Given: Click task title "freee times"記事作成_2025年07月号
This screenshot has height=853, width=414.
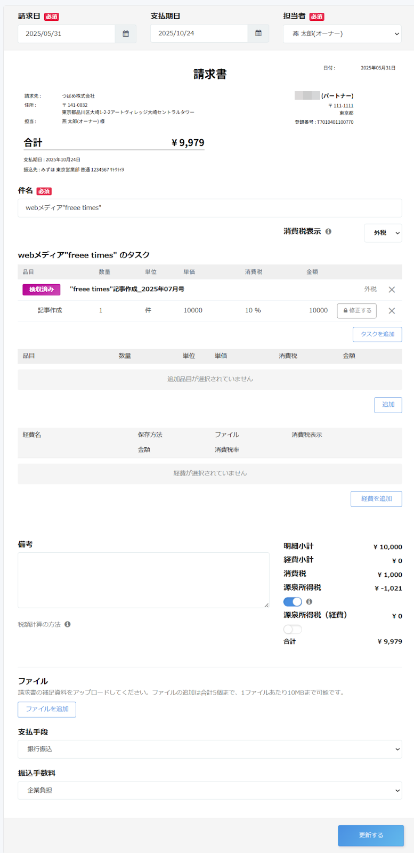Looking at the screenshot, I should pos(127,289).
